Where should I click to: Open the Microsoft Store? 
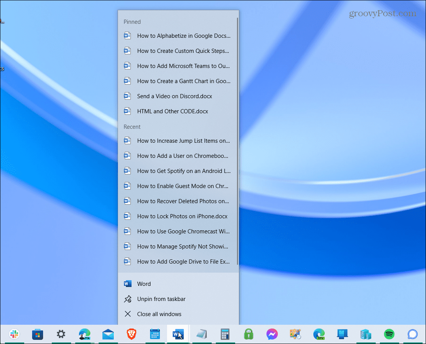click(x=37, y=335)
